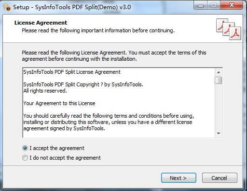This screenshot has height=191, width=247.
Task: Click the license text scroll up arrow
Action: (219, 72)
